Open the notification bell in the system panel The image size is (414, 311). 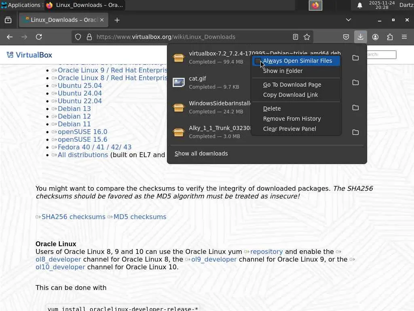[359, 5]
